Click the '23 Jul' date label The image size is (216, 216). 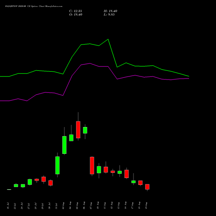15,206
